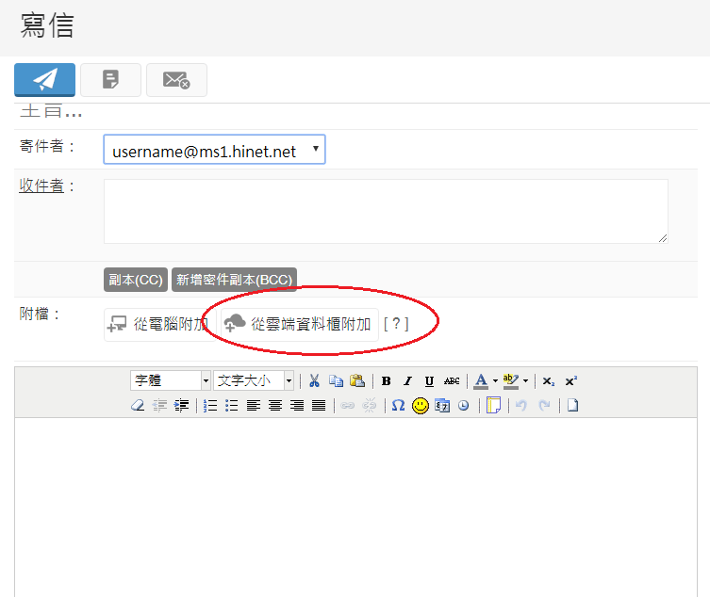Add a 副本(CC) field
The height and width of the screenshot is (597, 710).
coord(136,280)
